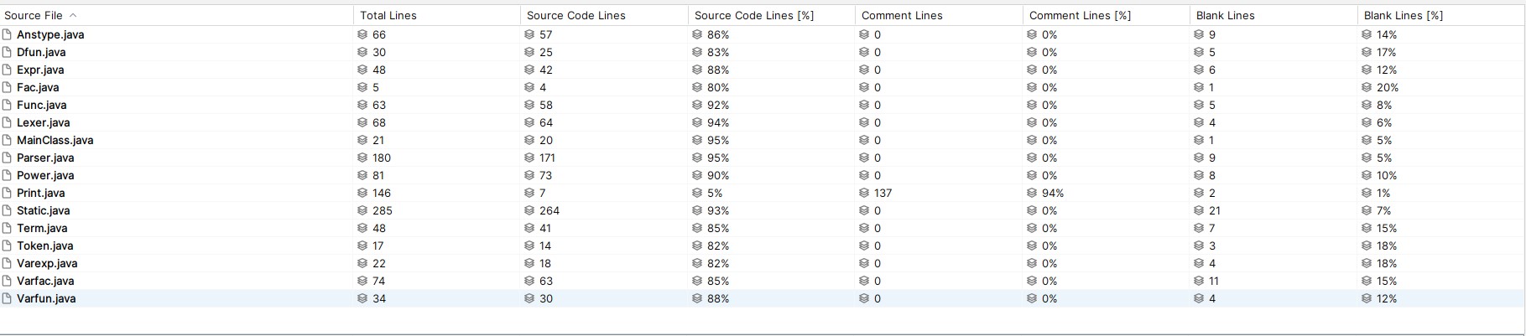Screen dimensions: 1526x336
Task: Click the stack icon beside Total Lines 285
Action: click(362, 210)
